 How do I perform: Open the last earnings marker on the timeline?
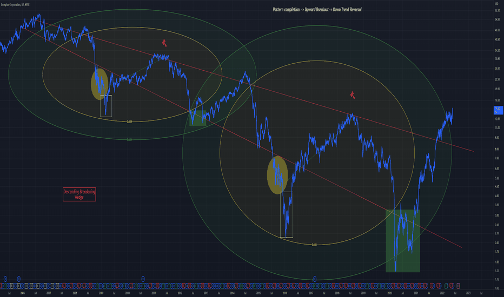458,286
